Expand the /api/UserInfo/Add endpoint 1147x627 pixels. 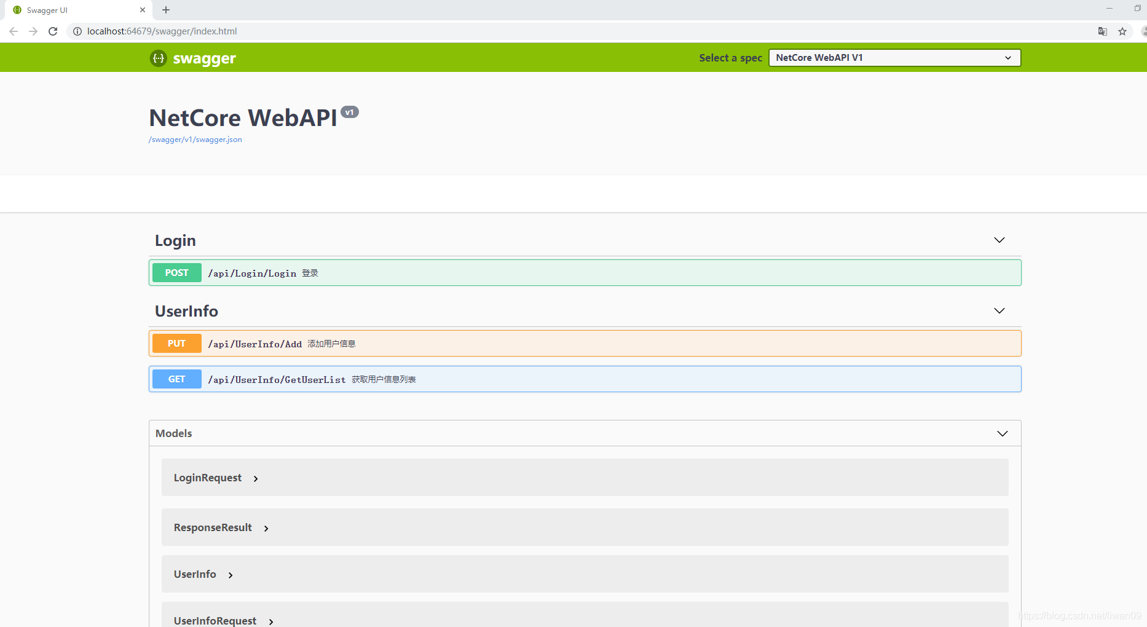[585, 344]
